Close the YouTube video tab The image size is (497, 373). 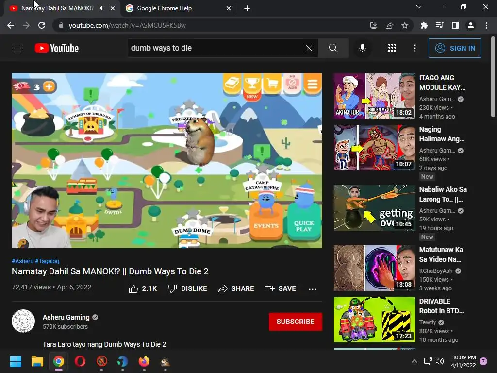pos(113,8)
